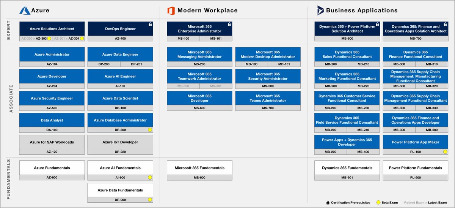Screen dimensions: 455x208
Task: Click the AZ-400 exam code
Action: coord(120,39)
